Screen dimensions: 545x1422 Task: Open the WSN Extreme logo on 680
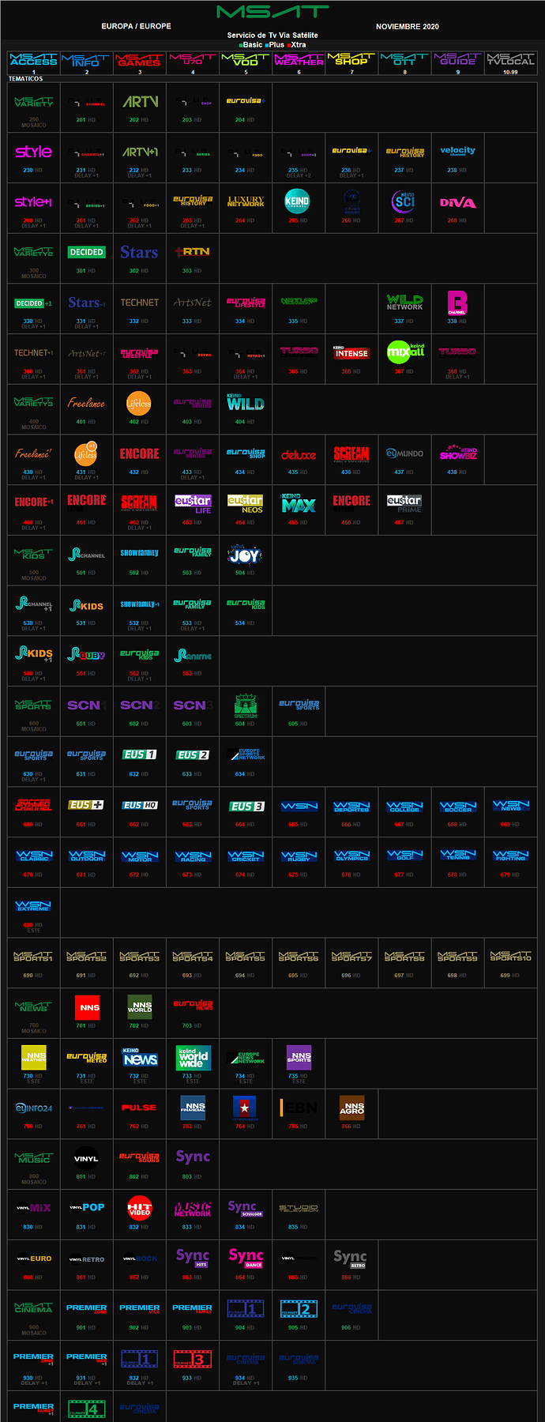click(34, 906)
